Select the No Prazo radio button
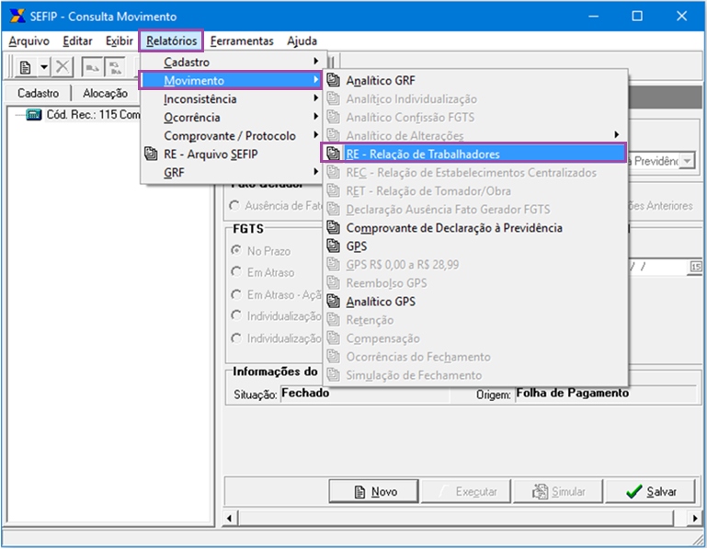 (235, 250)
